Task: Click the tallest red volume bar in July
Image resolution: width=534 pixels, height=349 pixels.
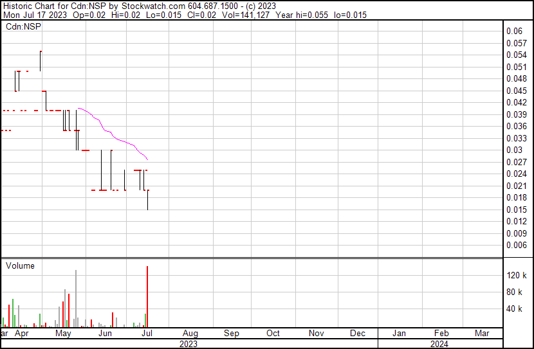Action: click(147, 296)
